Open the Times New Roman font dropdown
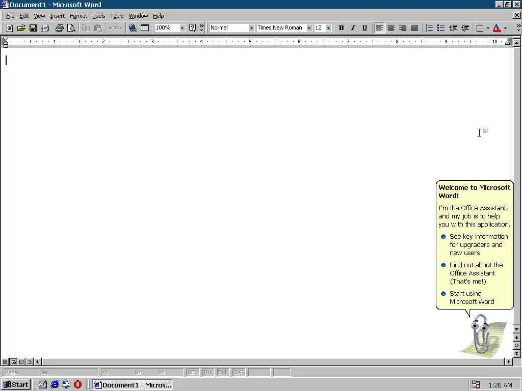The width and height of the screenshot is (522, 391). pyautogui.click(x=309, y=28)
